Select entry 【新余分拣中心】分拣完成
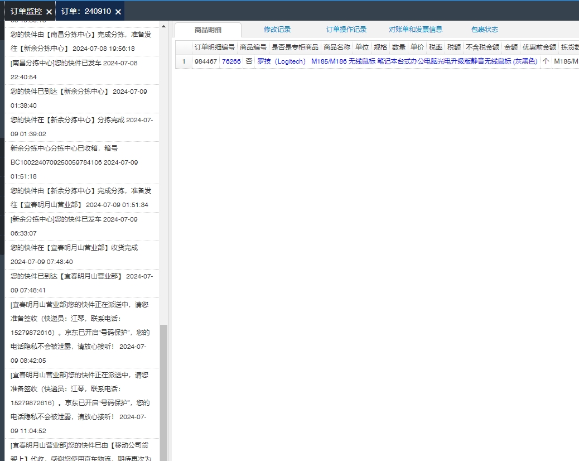The width and height of the screenshot is (579, 461). click(x=82, y=127)
